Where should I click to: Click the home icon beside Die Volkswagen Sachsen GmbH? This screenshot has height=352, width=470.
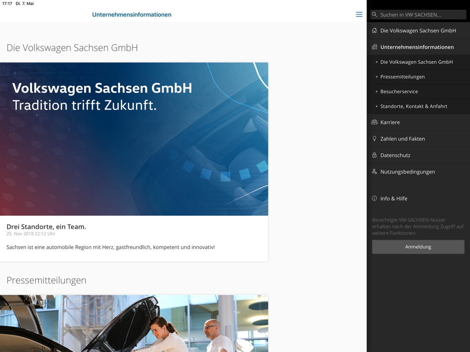(375, 30)
